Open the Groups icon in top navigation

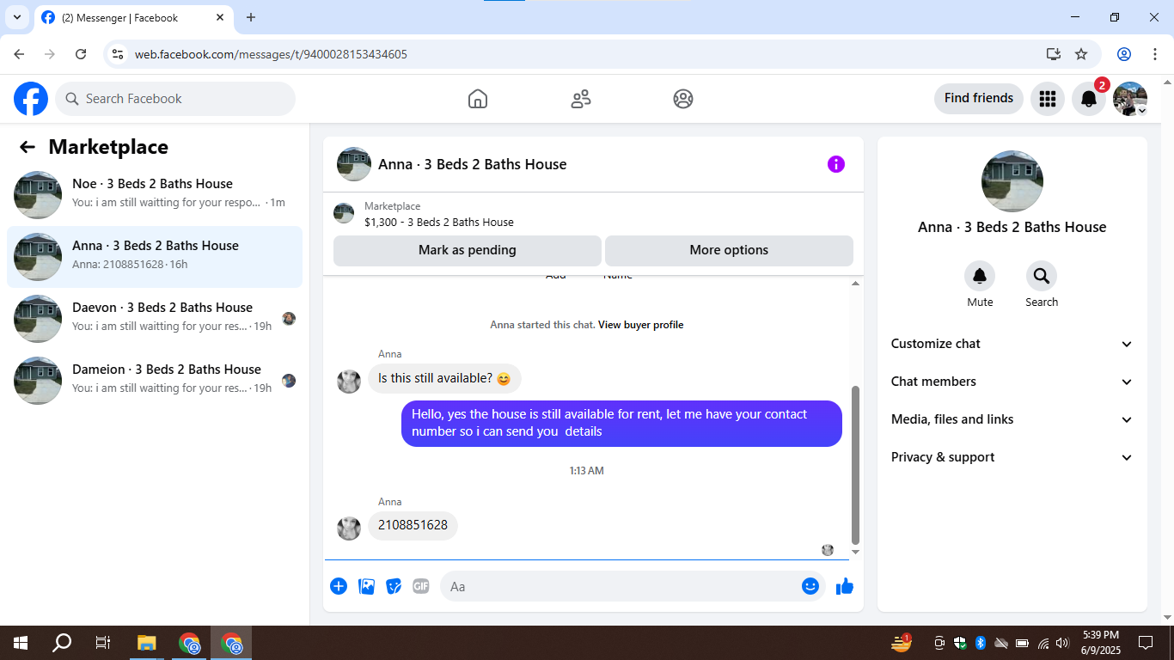(683, 99)
